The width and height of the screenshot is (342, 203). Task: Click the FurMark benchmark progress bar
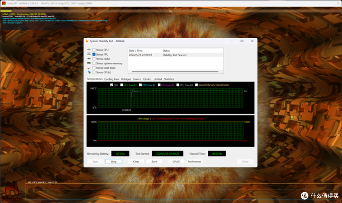pyautogui.click(x=171, y=11)
